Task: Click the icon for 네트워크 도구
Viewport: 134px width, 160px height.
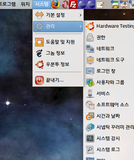Action: tap(90, 60)
